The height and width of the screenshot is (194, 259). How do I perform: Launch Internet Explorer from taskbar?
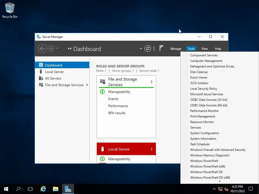point(43,189)
